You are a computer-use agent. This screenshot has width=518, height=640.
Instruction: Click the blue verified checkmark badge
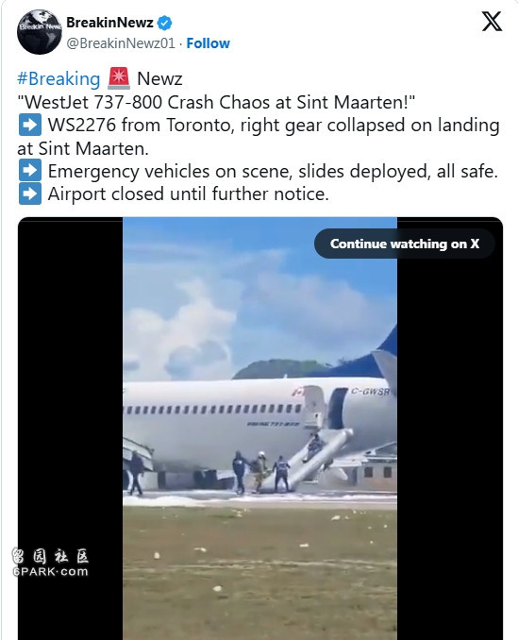(x=164, y=23)
